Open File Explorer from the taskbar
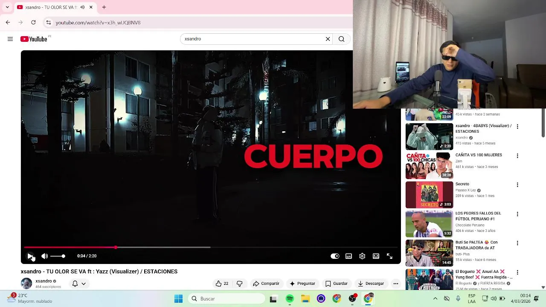Viewport: 546px width, 307px height. 305,298
